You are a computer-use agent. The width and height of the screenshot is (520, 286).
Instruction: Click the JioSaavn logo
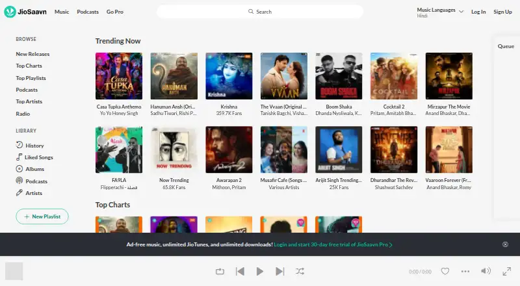pos(25,12)
